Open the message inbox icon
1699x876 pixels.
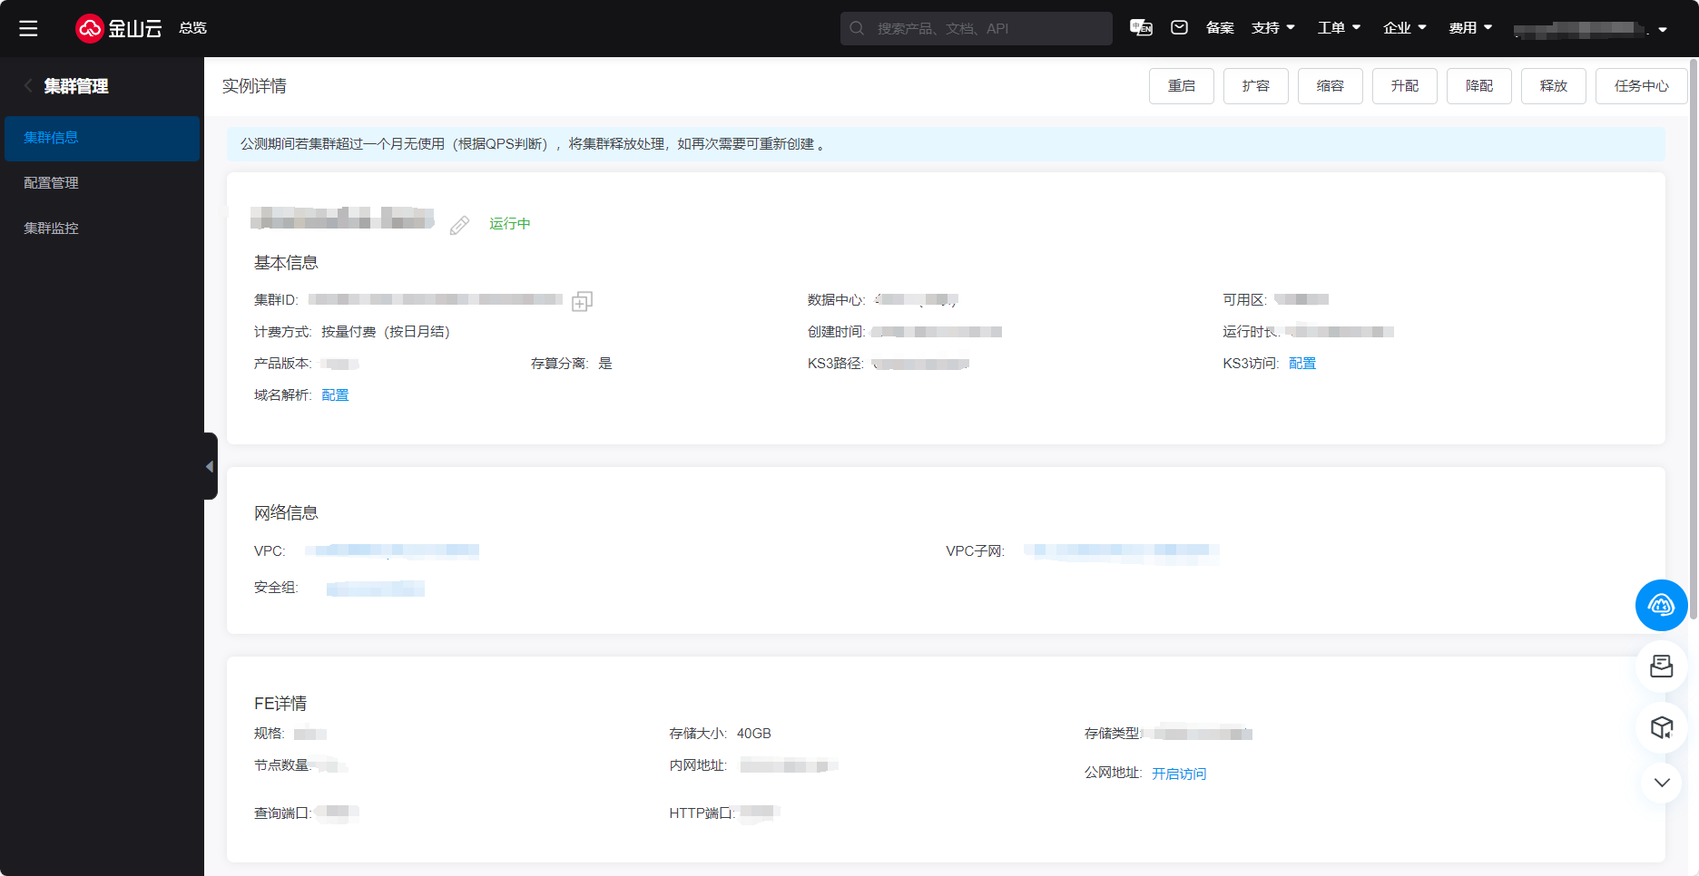click(x=1179, y=28)
